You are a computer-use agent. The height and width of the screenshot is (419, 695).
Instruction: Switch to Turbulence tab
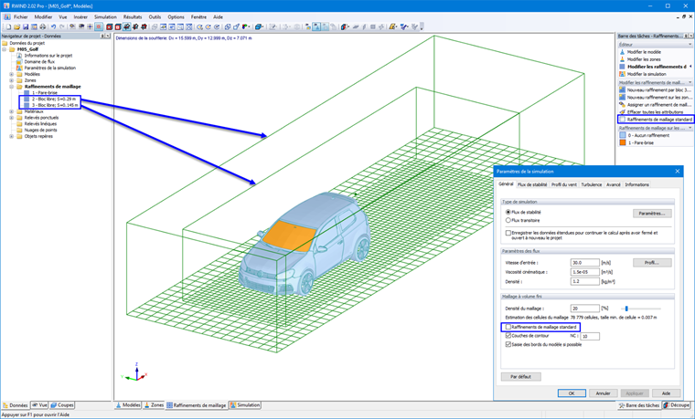pyautogui.click(x=592, y=184)
